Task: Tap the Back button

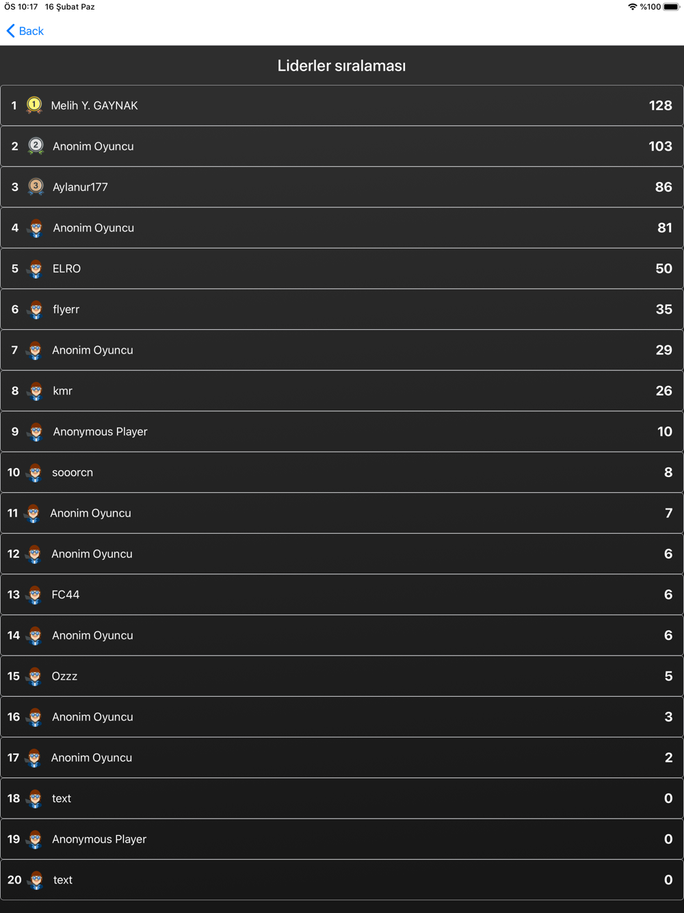Action: pos(25,31)
